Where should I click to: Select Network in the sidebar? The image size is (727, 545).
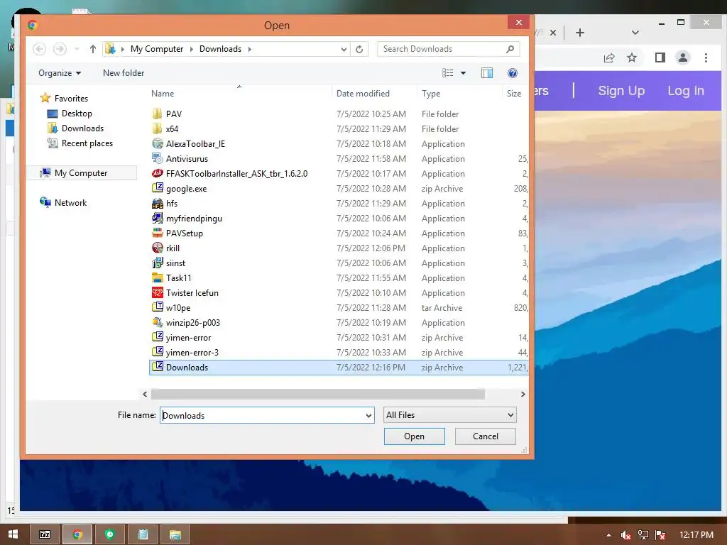coord(70,202)
